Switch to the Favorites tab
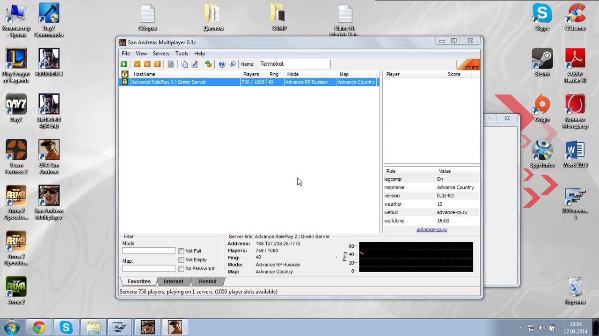The height and width of the screenshot is (336, 599). coord(139,281)
